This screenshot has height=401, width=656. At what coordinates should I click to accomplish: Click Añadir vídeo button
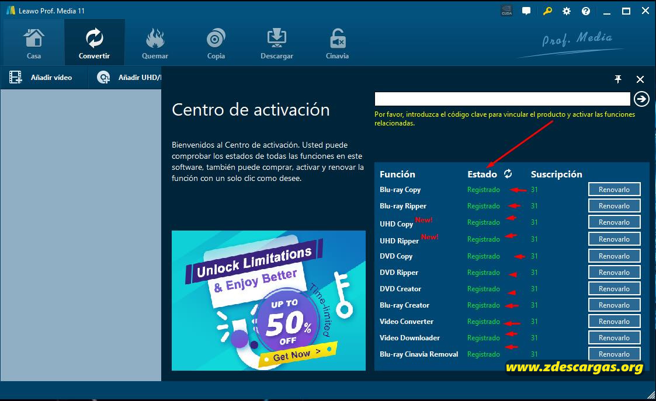tap(40, 78)
